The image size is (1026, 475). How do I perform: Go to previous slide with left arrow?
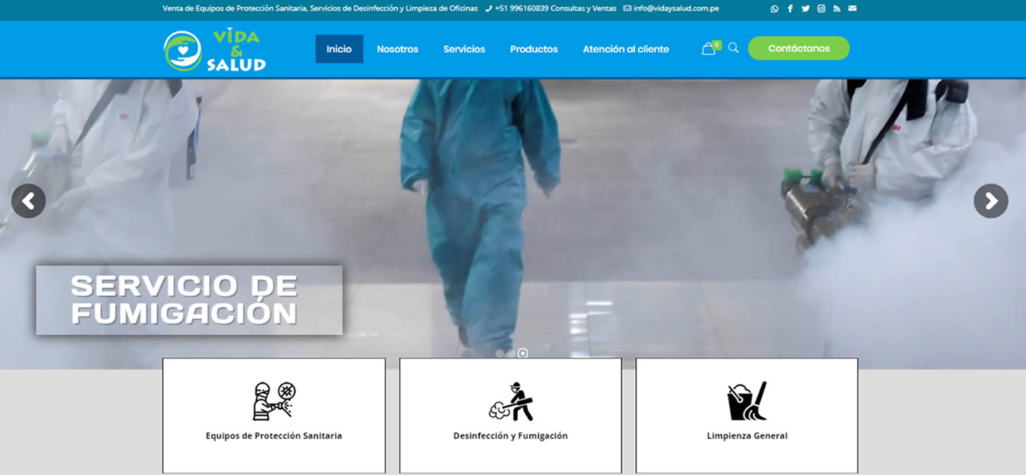(28, 201)
